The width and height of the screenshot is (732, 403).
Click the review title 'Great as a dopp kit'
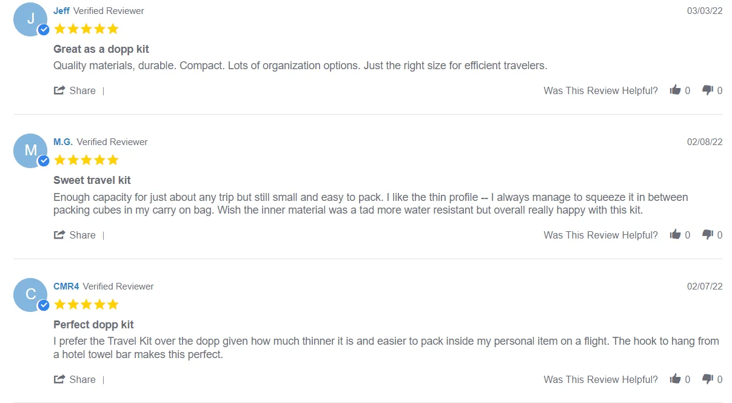tap(101, 49)
